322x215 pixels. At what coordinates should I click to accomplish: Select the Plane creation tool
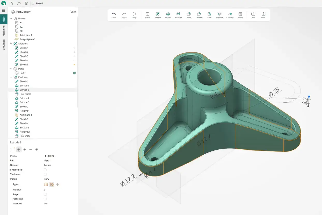pos(147,15)
